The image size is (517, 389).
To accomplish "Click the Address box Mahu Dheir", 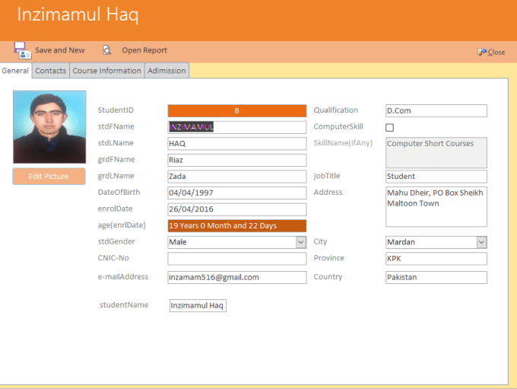I will (436, 207).
